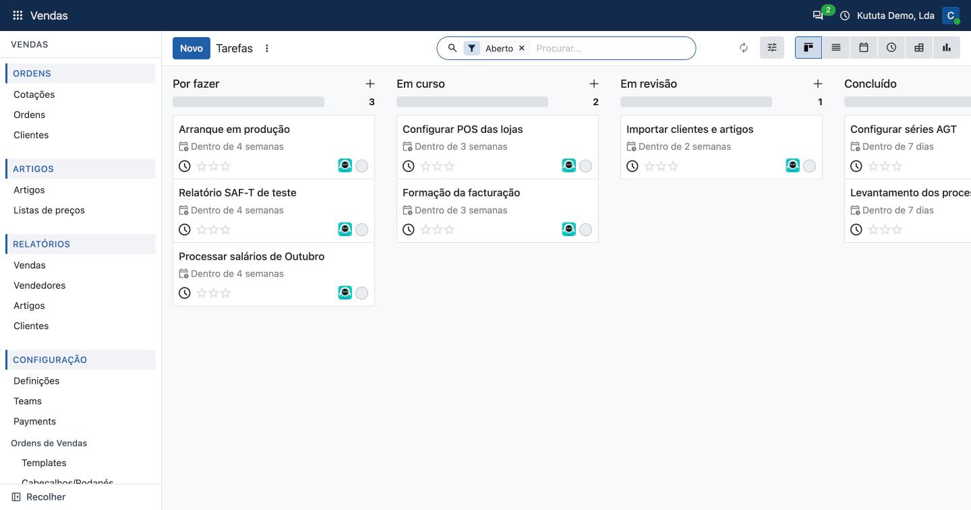Click activity clock on Configurar POS das lojas card

coord(409,166)
